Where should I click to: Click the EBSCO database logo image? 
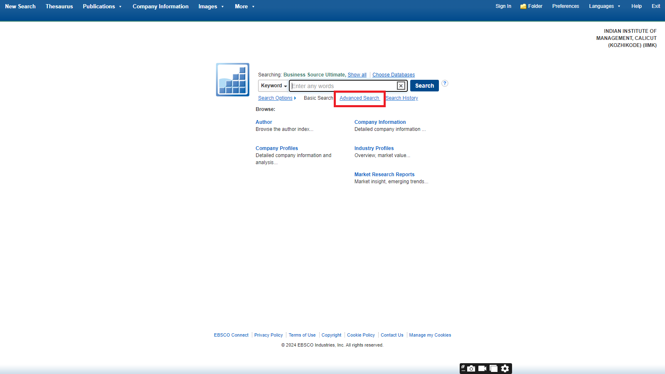232,80
